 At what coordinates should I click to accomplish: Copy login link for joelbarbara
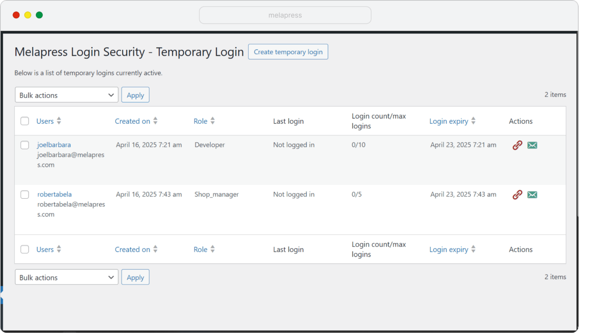coord(518,145)
